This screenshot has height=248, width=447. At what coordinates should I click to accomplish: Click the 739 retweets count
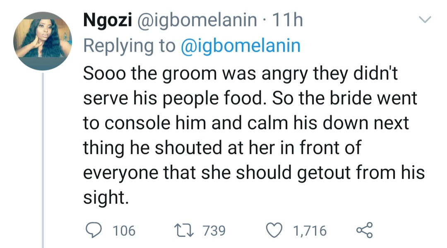[x=214, y=231]
